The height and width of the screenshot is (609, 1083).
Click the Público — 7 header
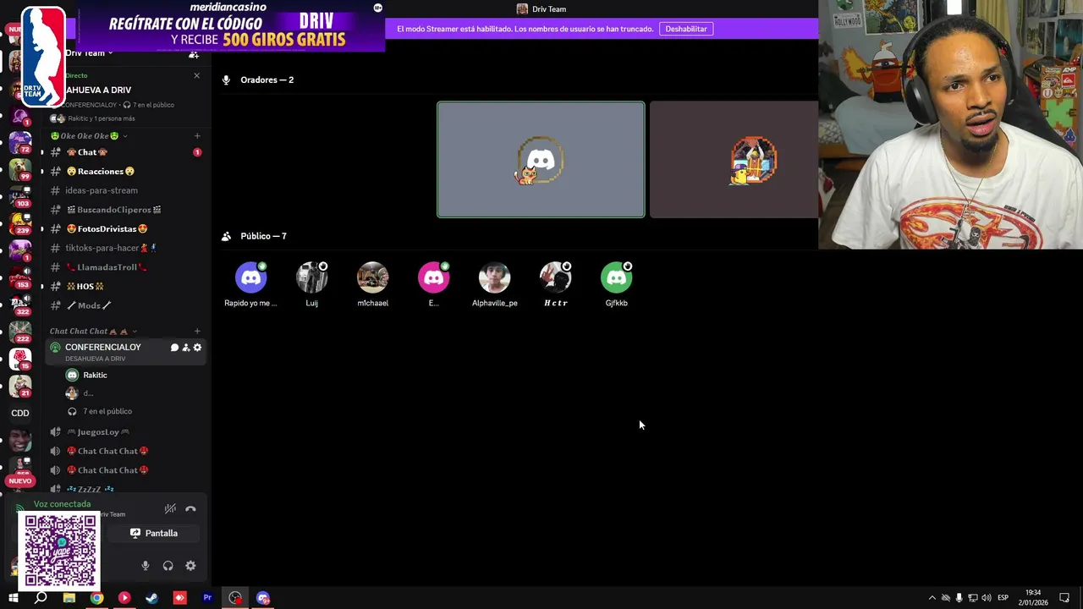pos(263,236)
